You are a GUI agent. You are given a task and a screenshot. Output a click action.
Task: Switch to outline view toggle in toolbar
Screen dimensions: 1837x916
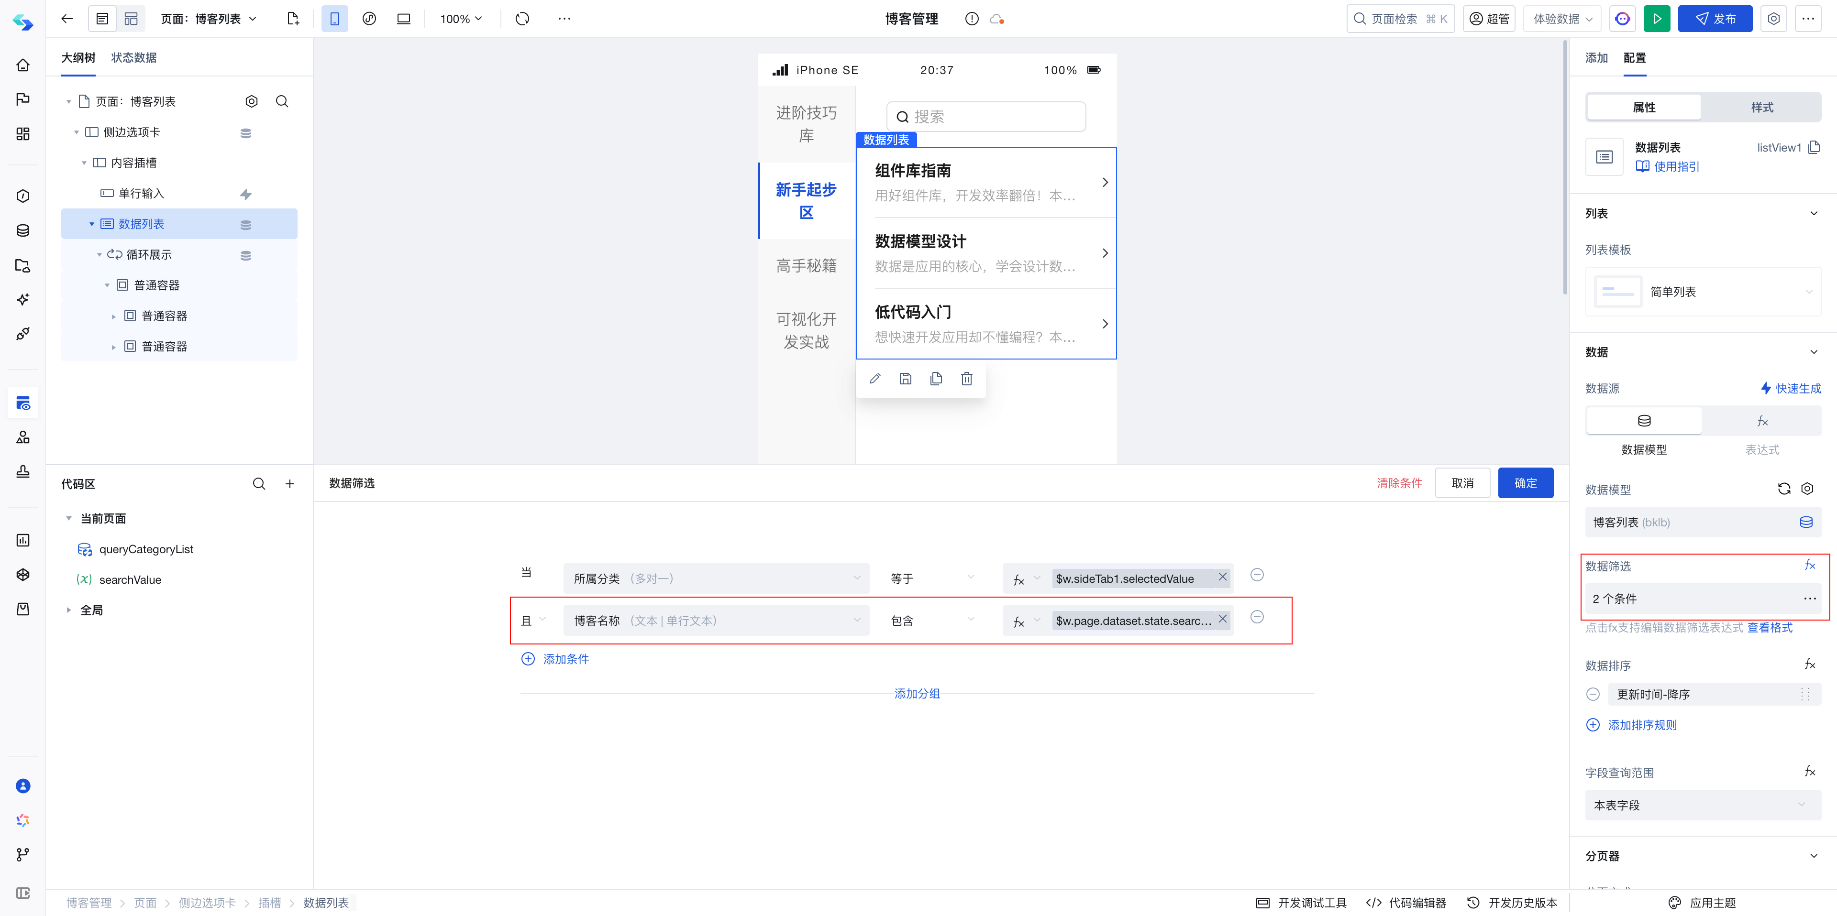click(x=103, y=19)
